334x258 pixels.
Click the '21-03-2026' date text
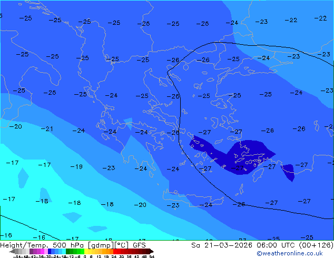click(x=228, y=245)
